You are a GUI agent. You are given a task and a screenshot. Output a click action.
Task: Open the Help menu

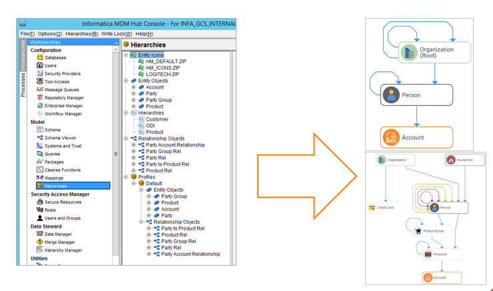[x=145, y=33]
